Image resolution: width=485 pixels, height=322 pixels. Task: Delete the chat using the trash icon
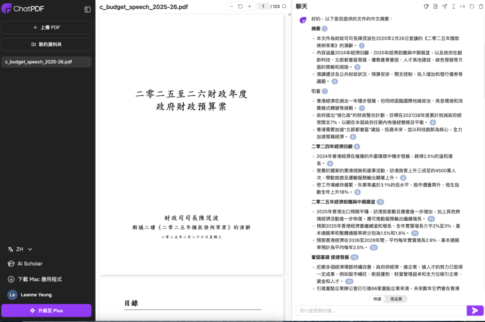click(x=481, y=7)
